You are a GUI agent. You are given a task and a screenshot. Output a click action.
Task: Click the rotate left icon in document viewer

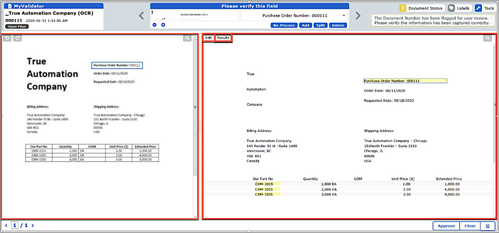[x=7, y=38]
